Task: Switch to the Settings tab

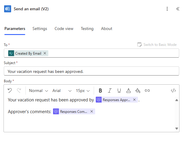Action: 40,29
